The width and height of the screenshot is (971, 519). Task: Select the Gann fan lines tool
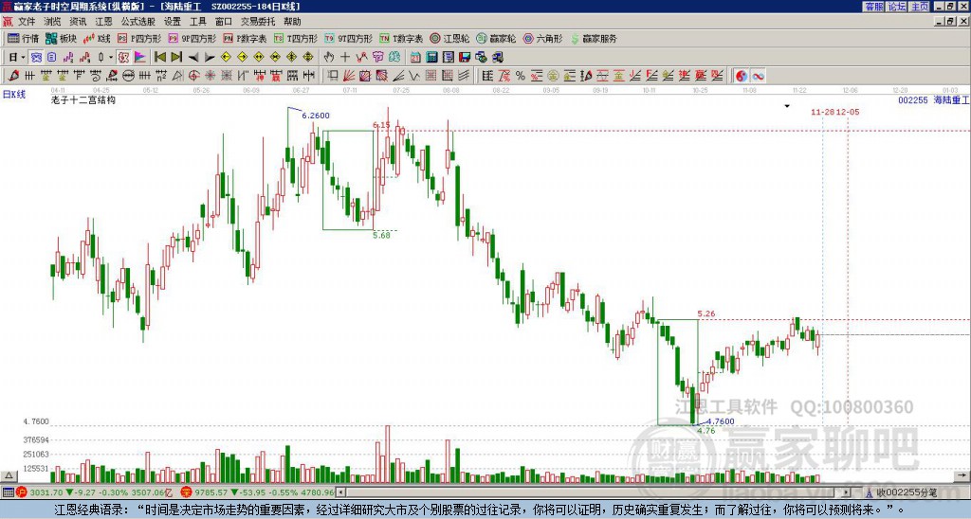[349, 76]
